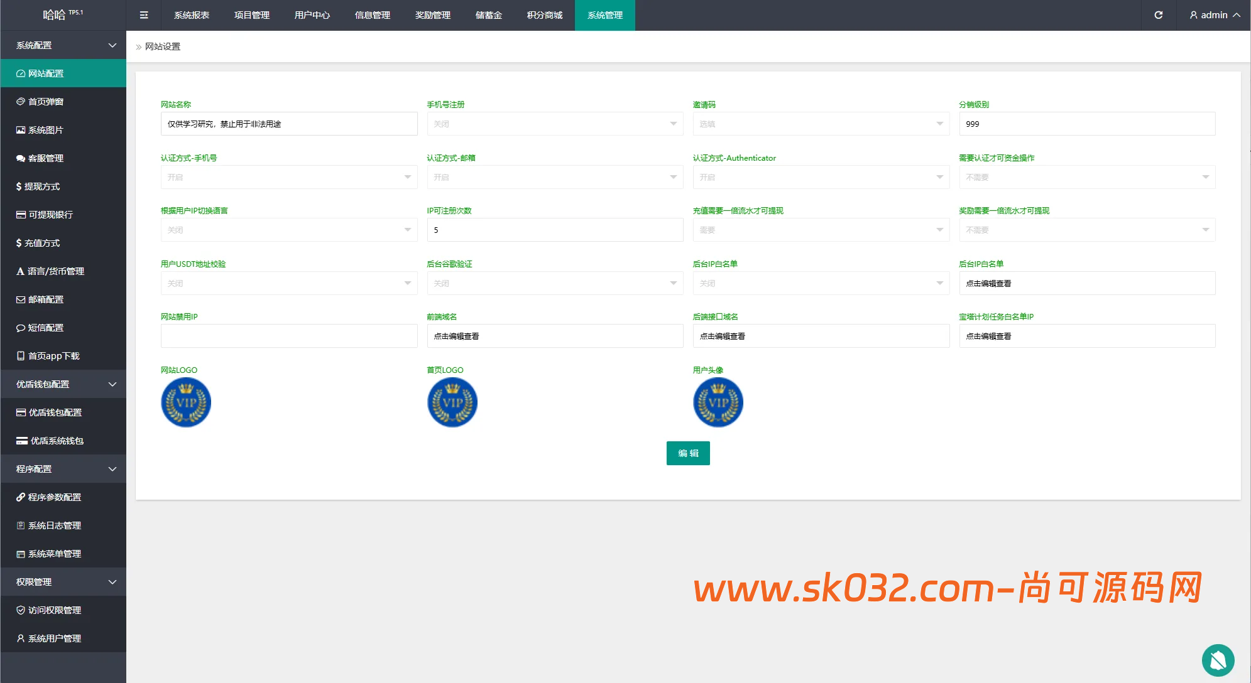This screenshot has width=1251, height=683.
Task: Switch to 用户中心 top menu
Action: coord(312,15)
